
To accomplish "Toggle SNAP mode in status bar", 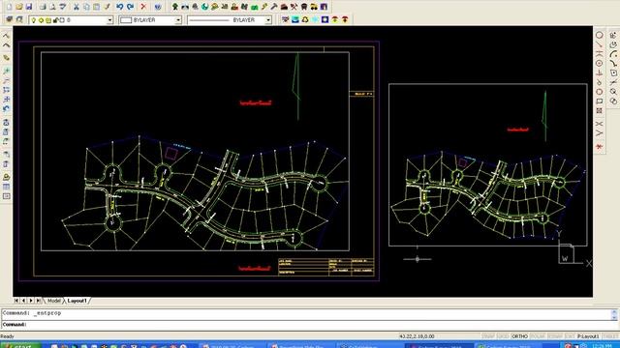I will [x=488, y=336].
